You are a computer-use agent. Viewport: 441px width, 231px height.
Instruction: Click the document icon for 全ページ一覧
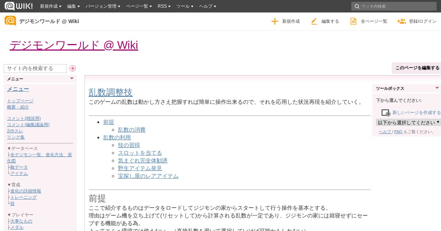(353, 21)
